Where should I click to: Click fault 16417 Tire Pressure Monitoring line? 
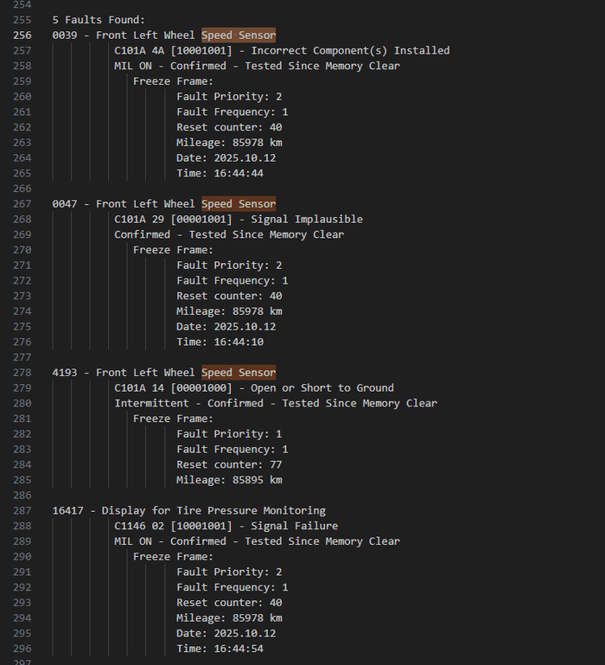[188, 511]
